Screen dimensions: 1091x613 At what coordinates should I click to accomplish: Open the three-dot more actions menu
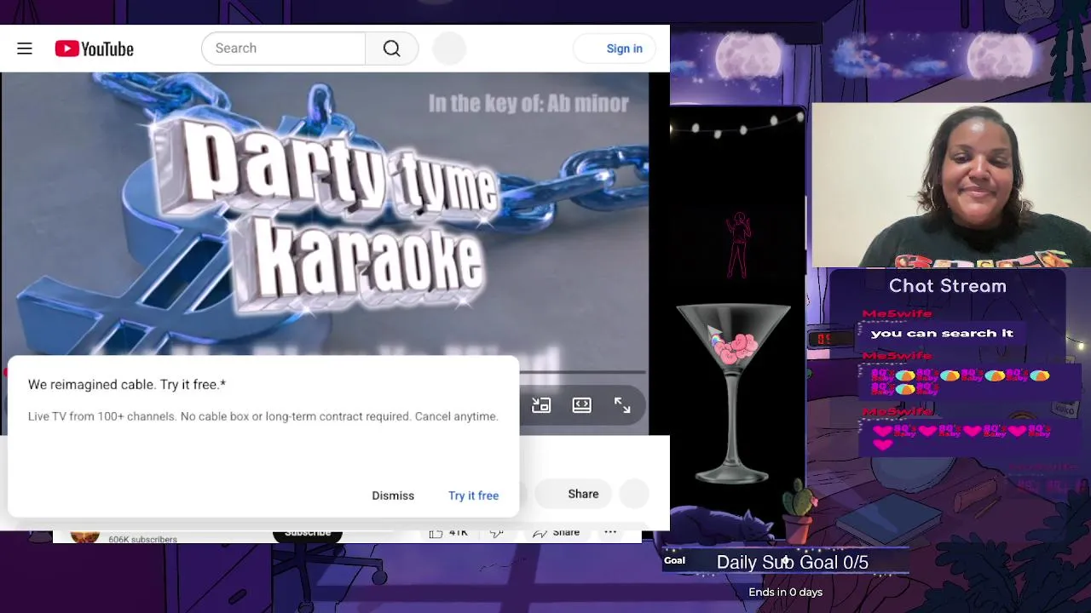(x=610, y=533)
